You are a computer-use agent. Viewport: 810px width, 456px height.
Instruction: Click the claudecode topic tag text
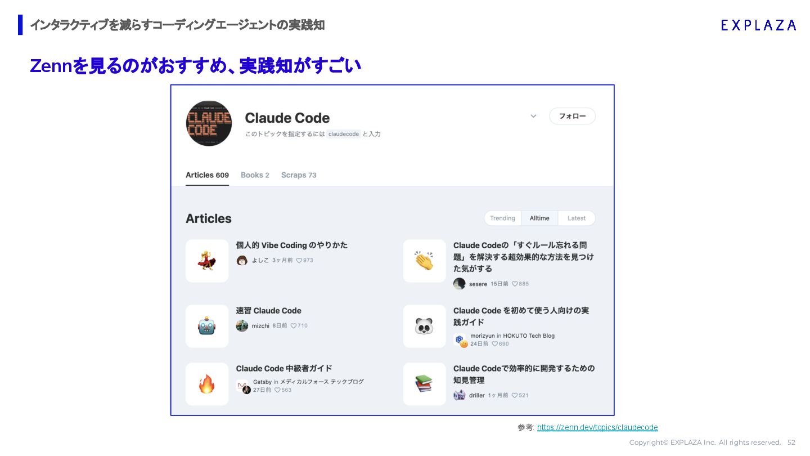point(344,134)
